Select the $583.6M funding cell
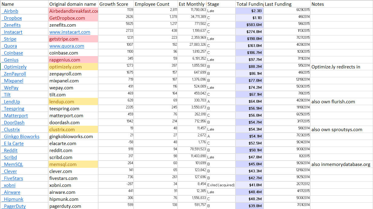 point(250,25)
